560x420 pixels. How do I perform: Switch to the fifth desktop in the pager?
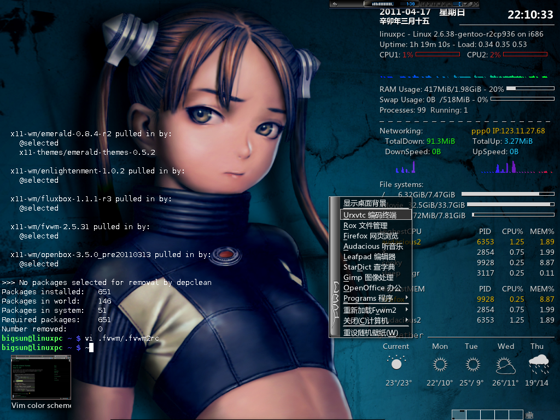pyautogui.click(x=516, y=415)
